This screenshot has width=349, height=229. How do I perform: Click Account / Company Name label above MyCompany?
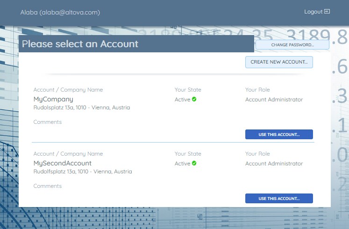pyautogui.click(x=68, y=90)
